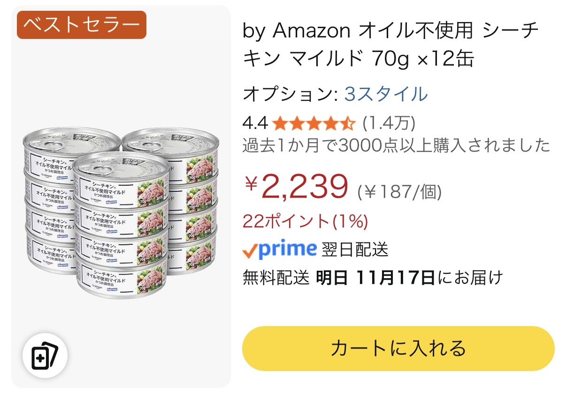Click the third orange rating star
Image resolution: width=566 pixels, height=395 pixels.
[314, 123]
